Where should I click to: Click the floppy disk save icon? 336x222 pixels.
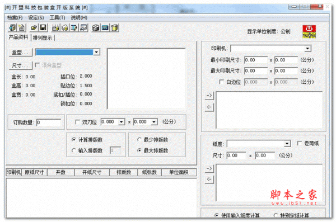(43, 27)
